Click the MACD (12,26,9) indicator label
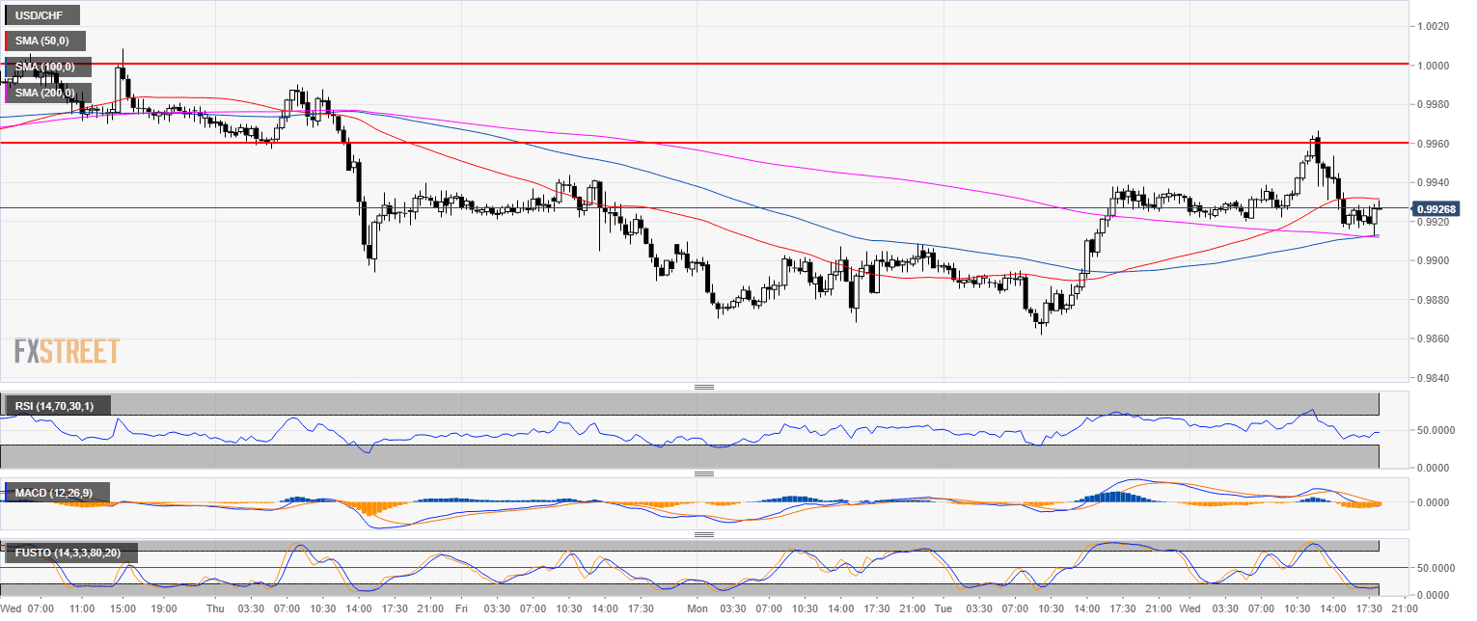 point(56,493)
